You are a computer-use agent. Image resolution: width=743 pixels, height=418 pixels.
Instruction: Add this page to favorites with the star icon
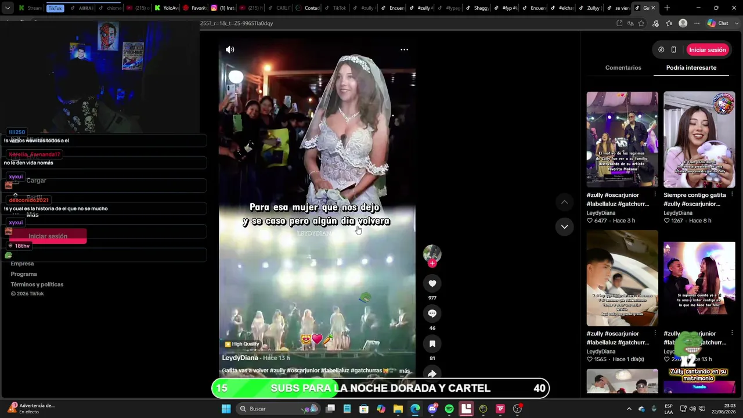tap(641, 23)
